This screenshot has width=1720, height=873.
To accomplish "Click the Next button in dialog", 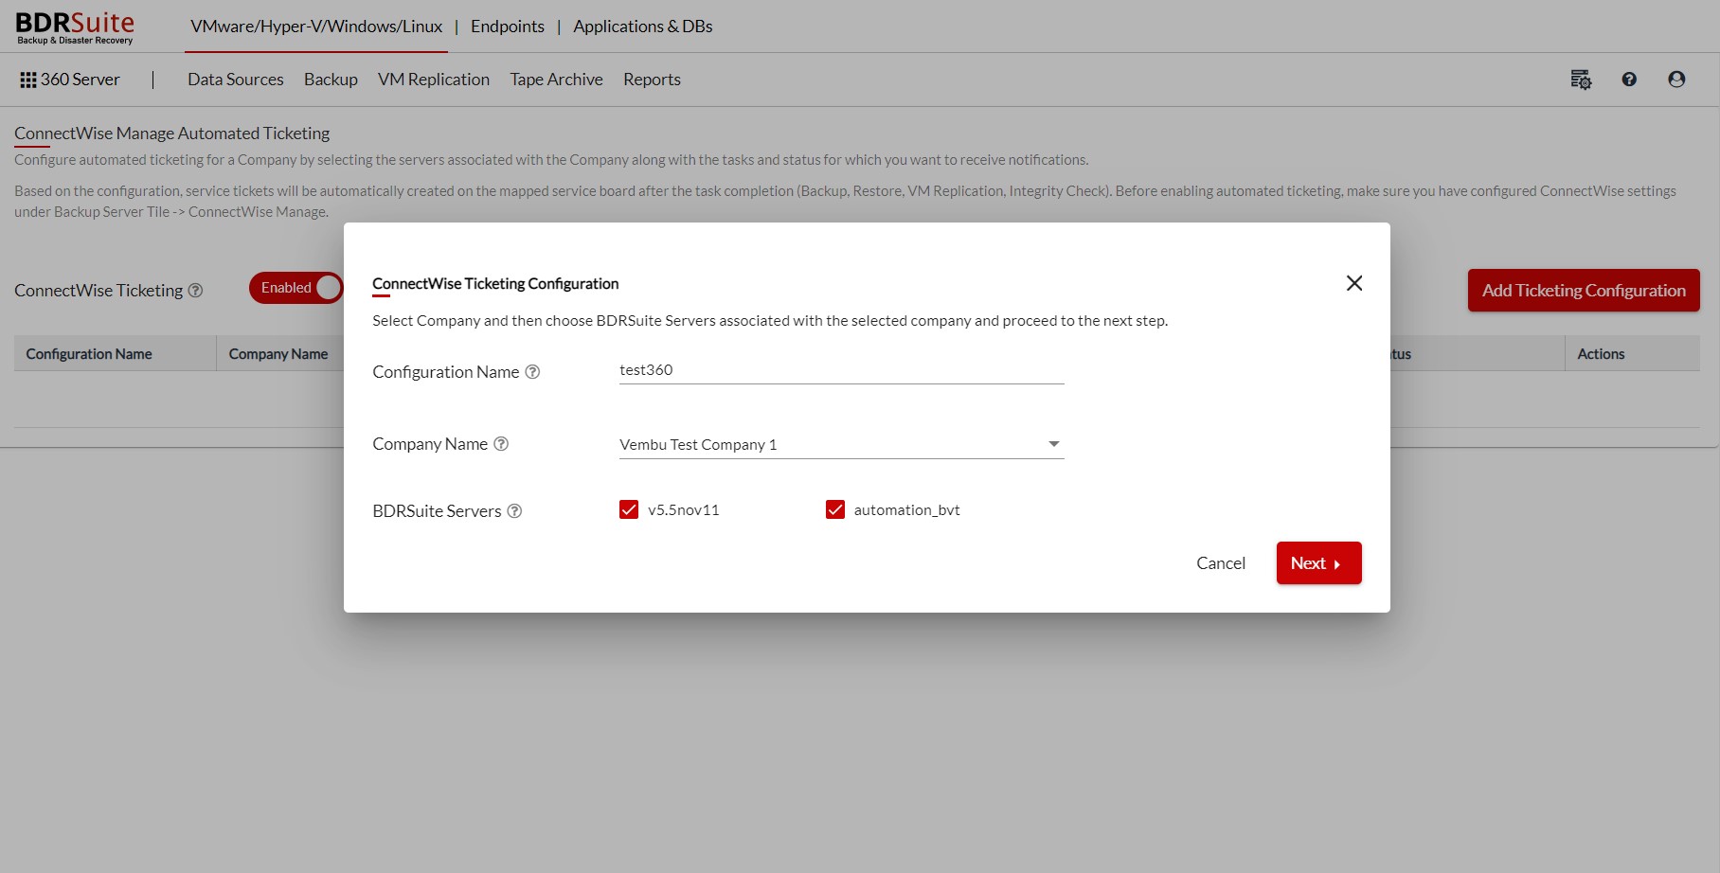I will [1318, 563].
